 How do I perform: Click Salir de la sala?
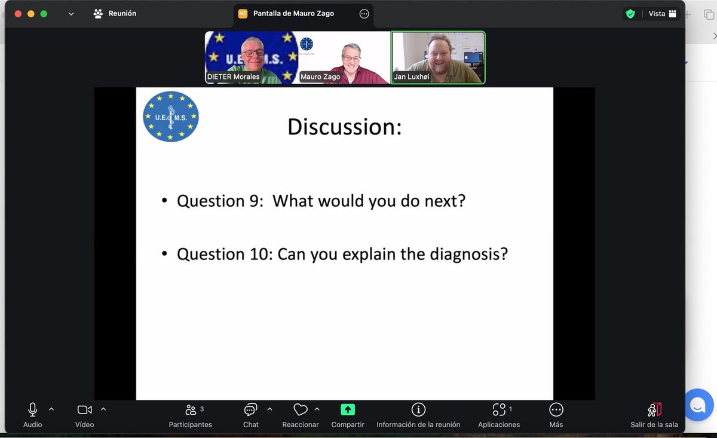(x=654, y=415)
